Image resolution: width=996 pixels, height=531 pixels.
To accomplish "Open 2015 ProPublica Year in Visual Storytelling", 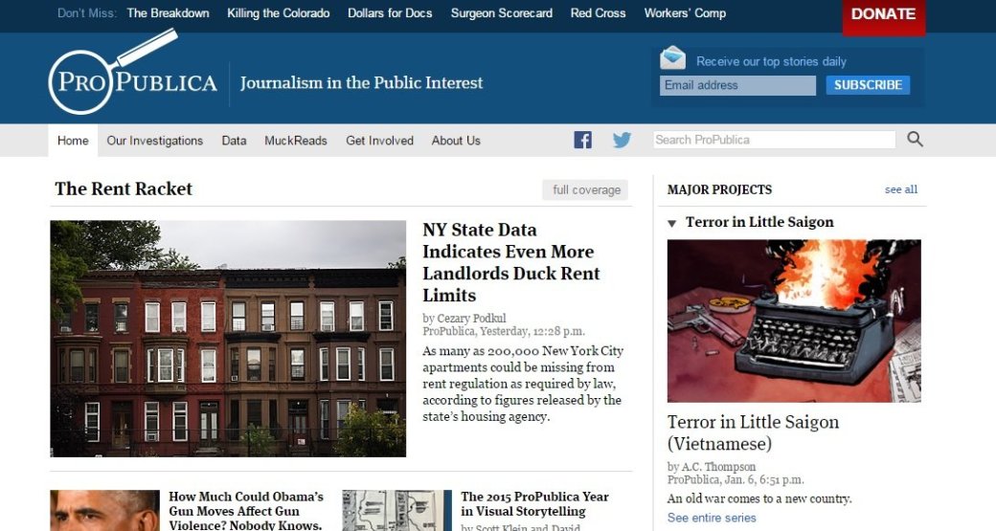I will [534, 503].
